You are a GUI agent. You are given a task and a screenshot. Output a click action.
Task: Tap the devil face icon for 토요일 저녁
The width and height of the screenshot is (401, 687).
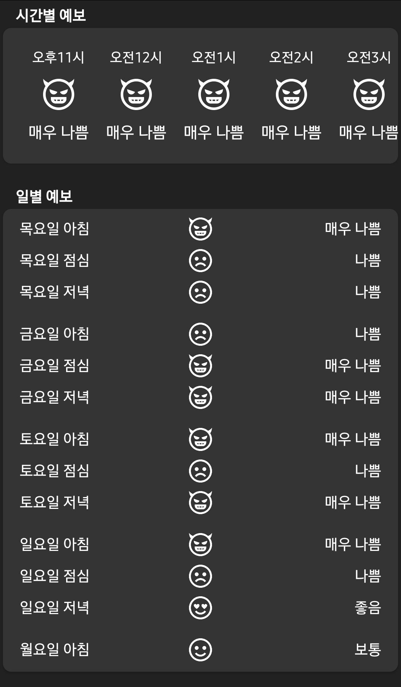click(x=200, y=502)
